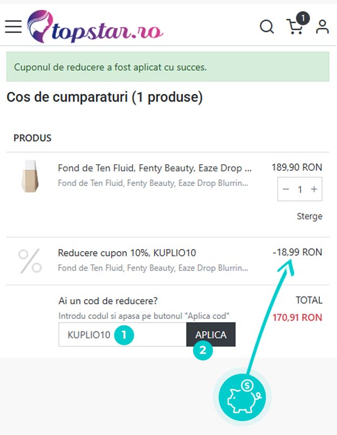Click the Reducere cupon 10% line title
The height and width of the screenshot is (435, 337).
[127, 252]
